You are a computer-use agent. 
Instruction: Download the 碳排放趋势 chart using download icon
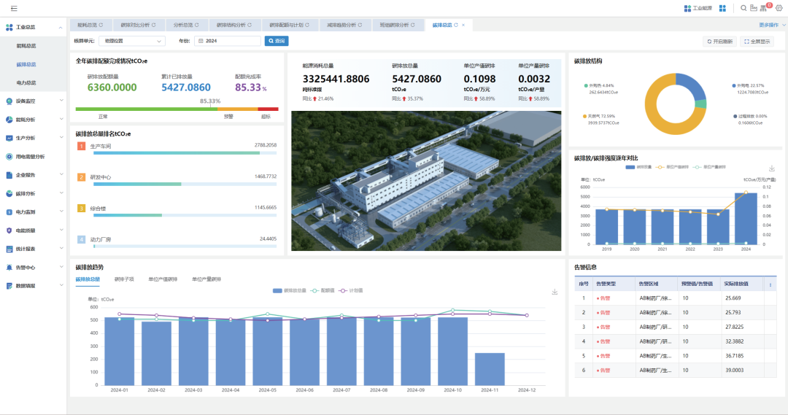[555, 292]
